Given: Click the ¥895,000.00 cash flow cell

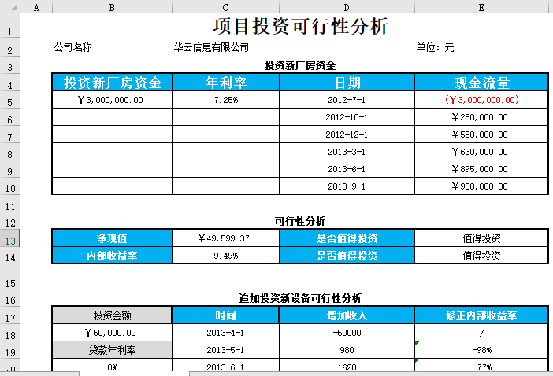Looking at the screenshot, I should click(481, 169).
